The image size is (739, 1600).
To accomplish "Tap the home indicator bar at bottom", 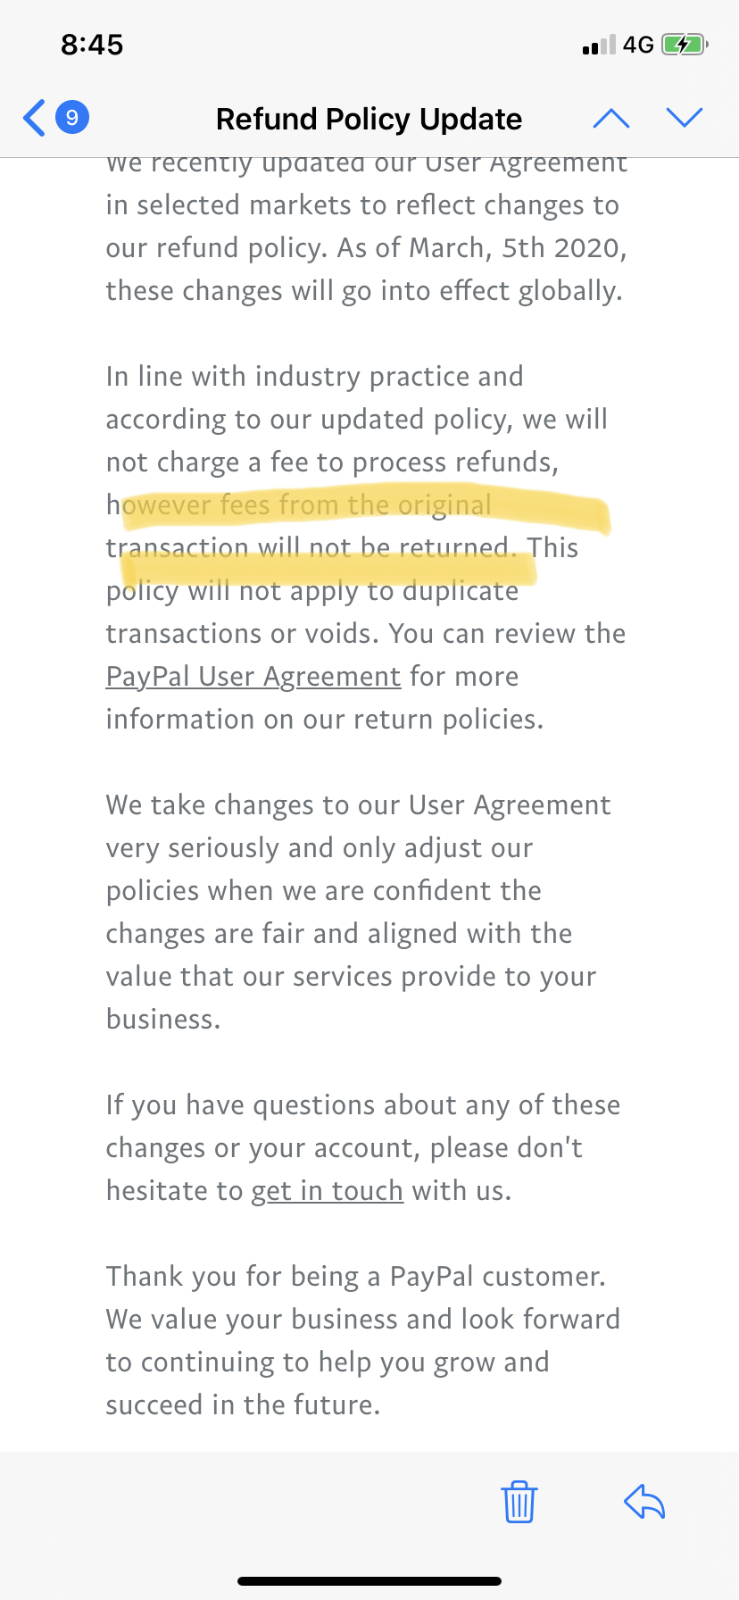I will pyautogui.click(x=369, y=1581).
